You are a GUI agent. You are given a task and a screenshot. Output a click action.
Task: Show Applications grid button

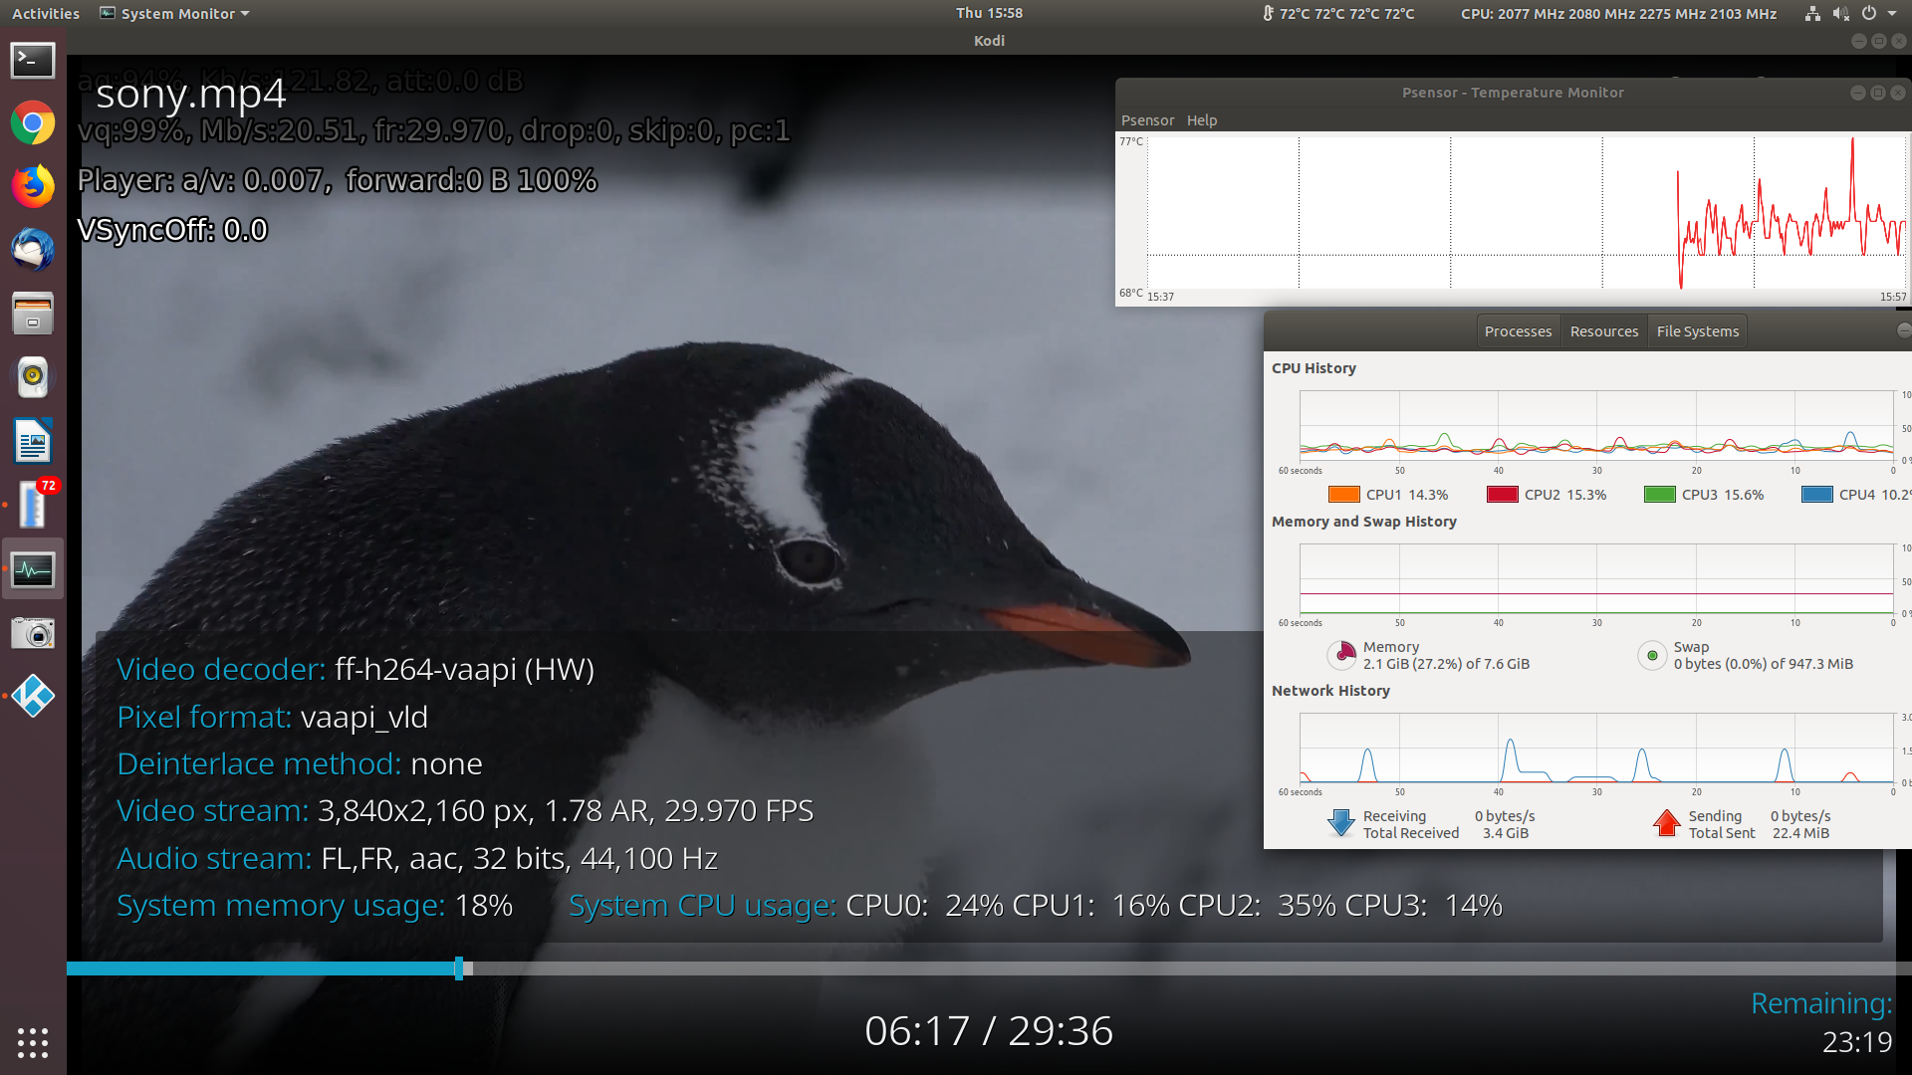click(33, 1042)
